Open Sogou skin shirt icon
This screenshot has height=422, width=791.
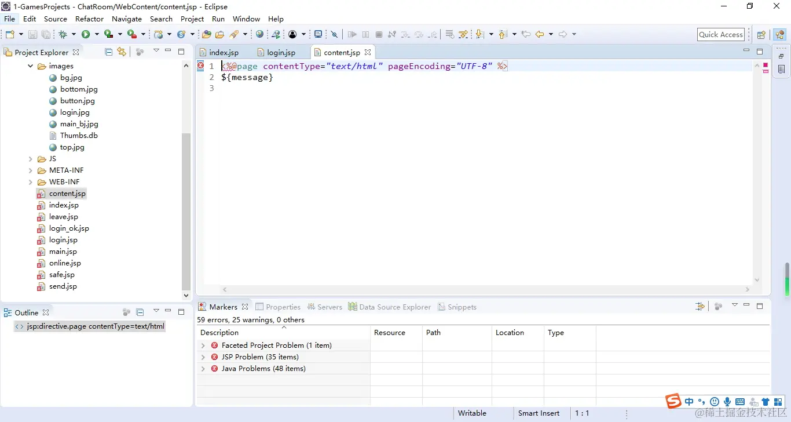[x=766, y=402]
